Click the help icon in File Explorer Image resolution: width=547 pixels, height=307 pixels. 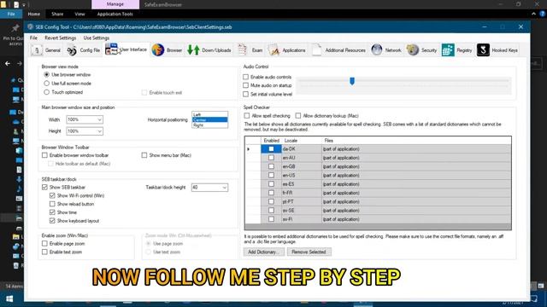click(x=542, y=14)
